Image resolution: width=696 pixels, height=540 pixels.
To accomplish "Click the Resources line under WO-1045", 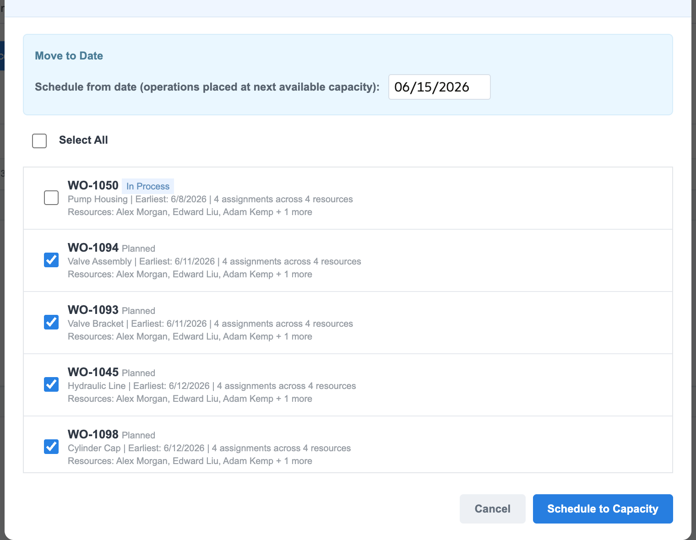I will (190, 399).
